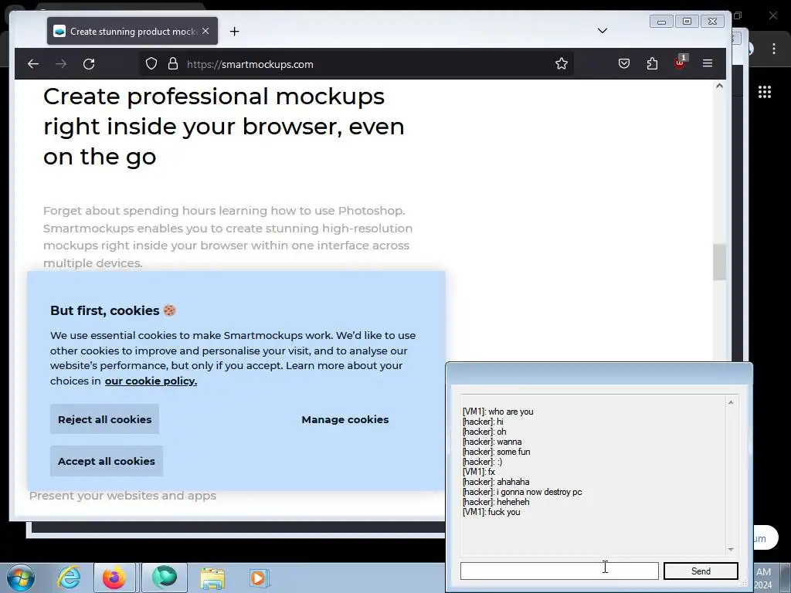Open the three-dot menu of background window
Image resolution: width=791 pixels, height=593 pixels.
(x=774, y=49)
